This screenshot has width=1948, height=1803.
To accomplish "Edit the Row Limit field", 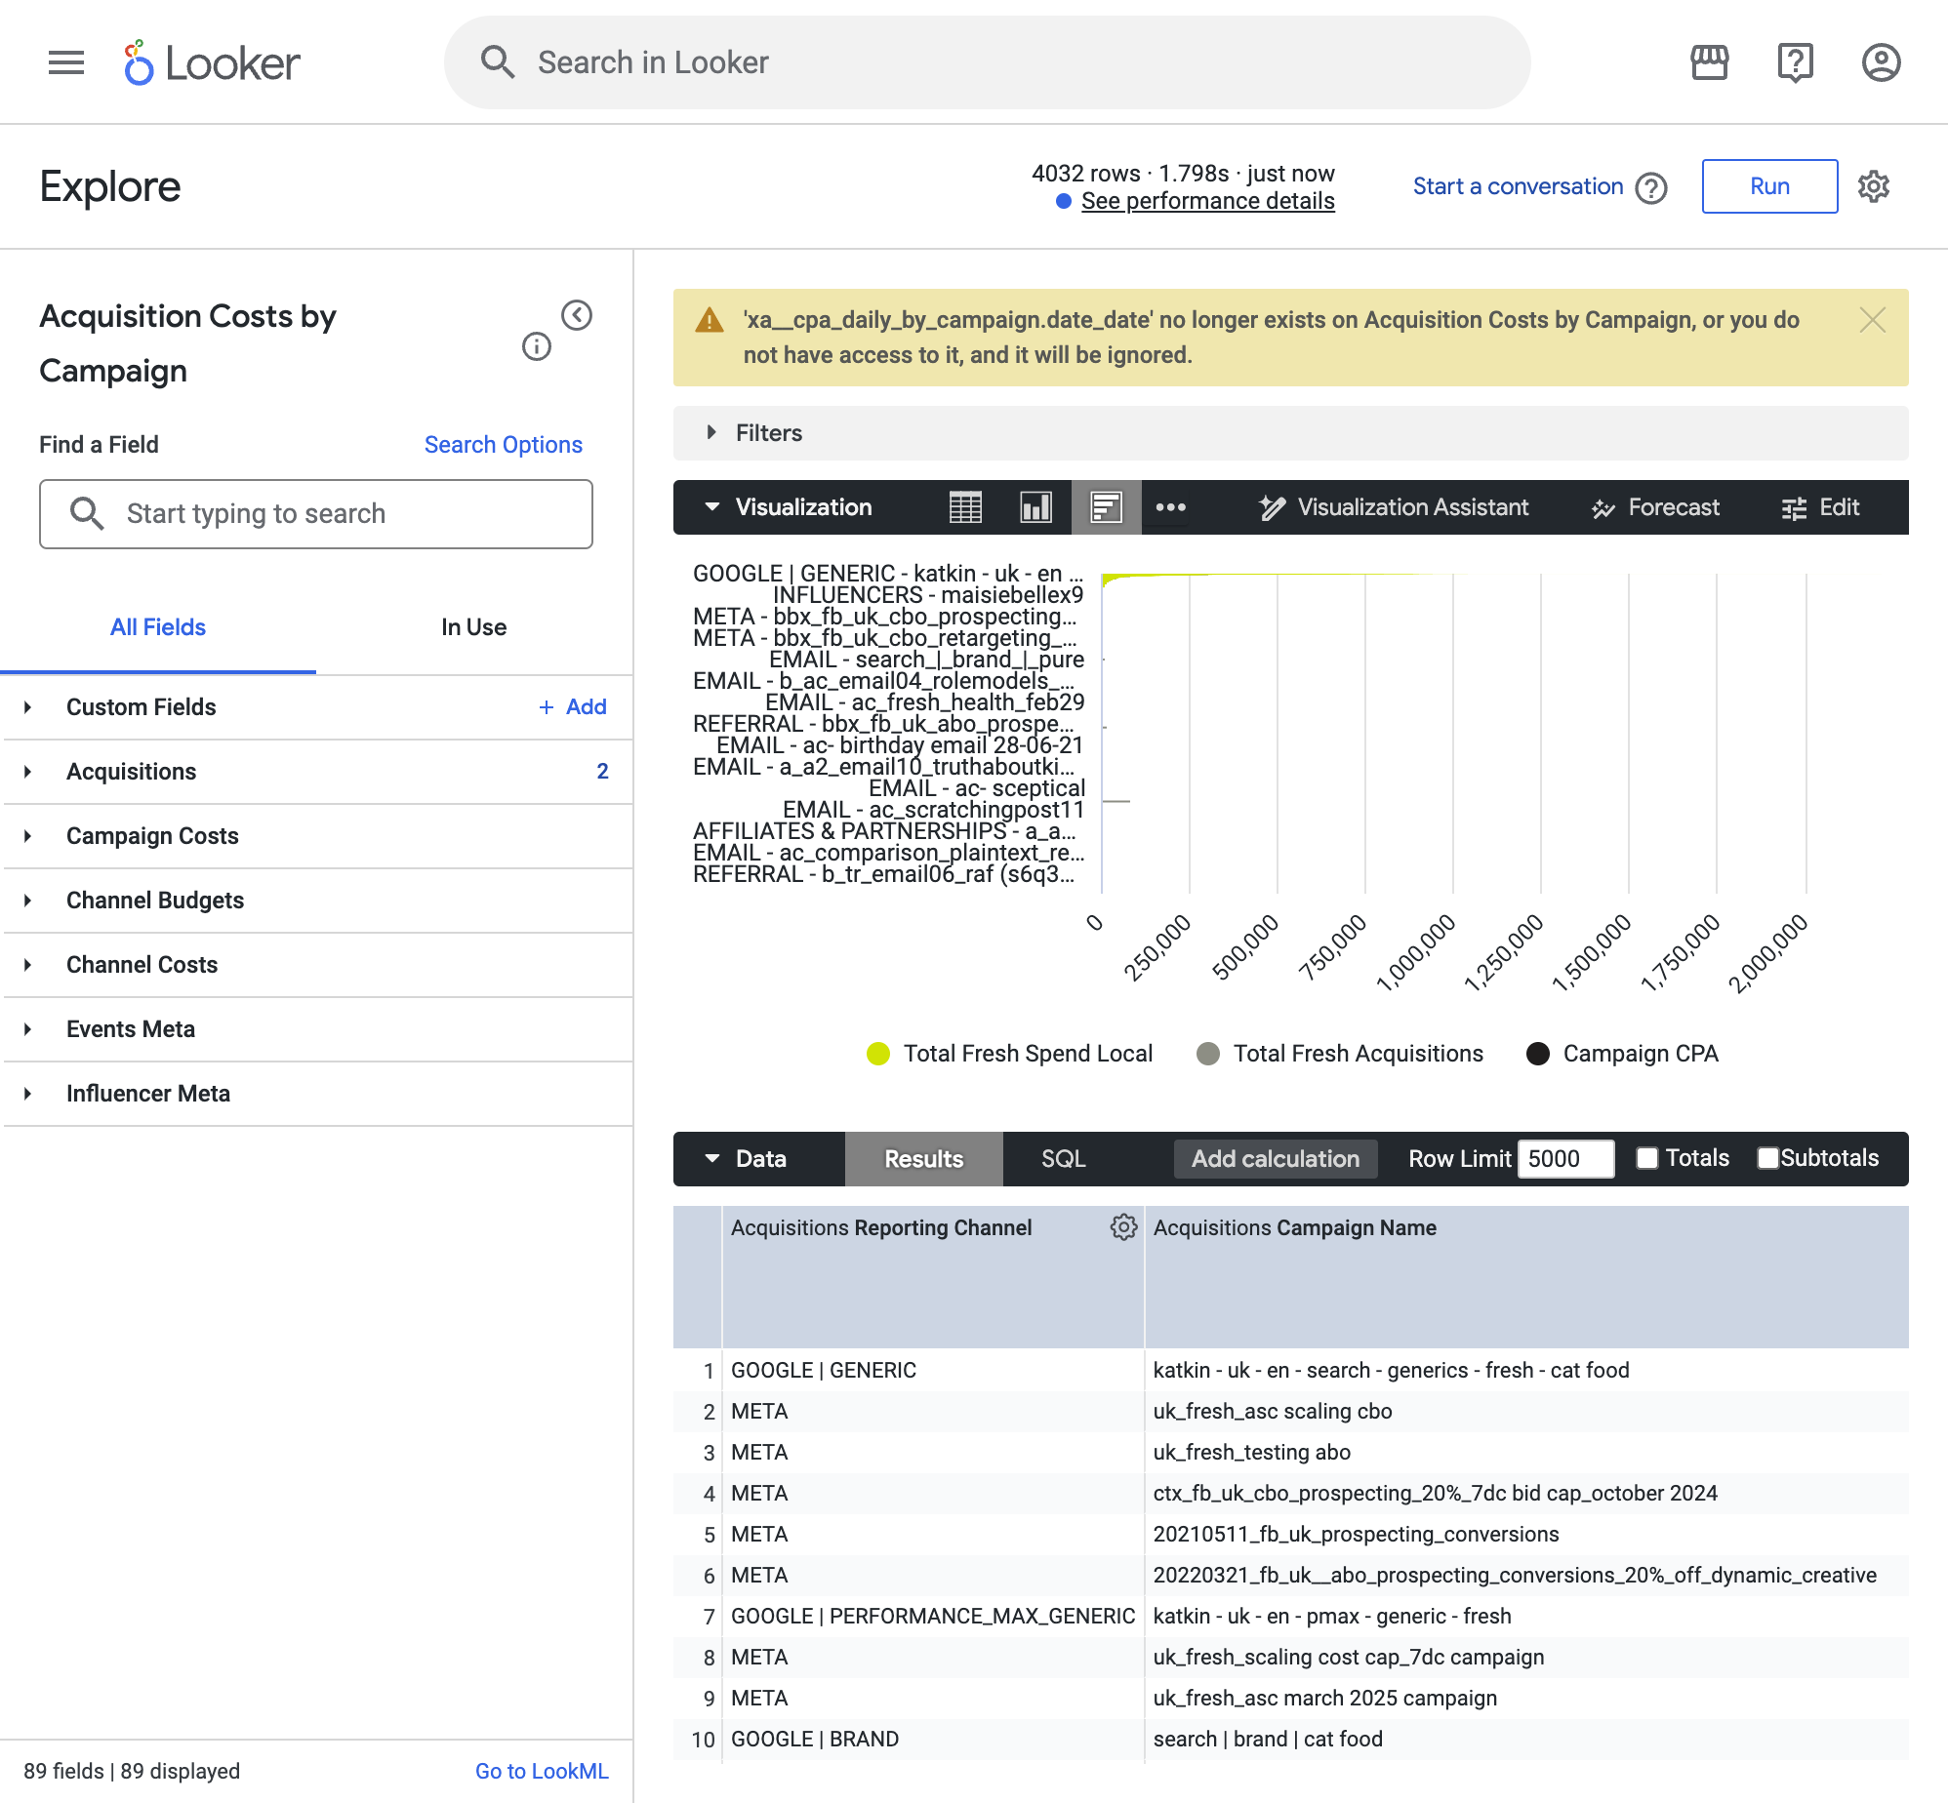I will pyautogui.click(x=1565, y=1159).
